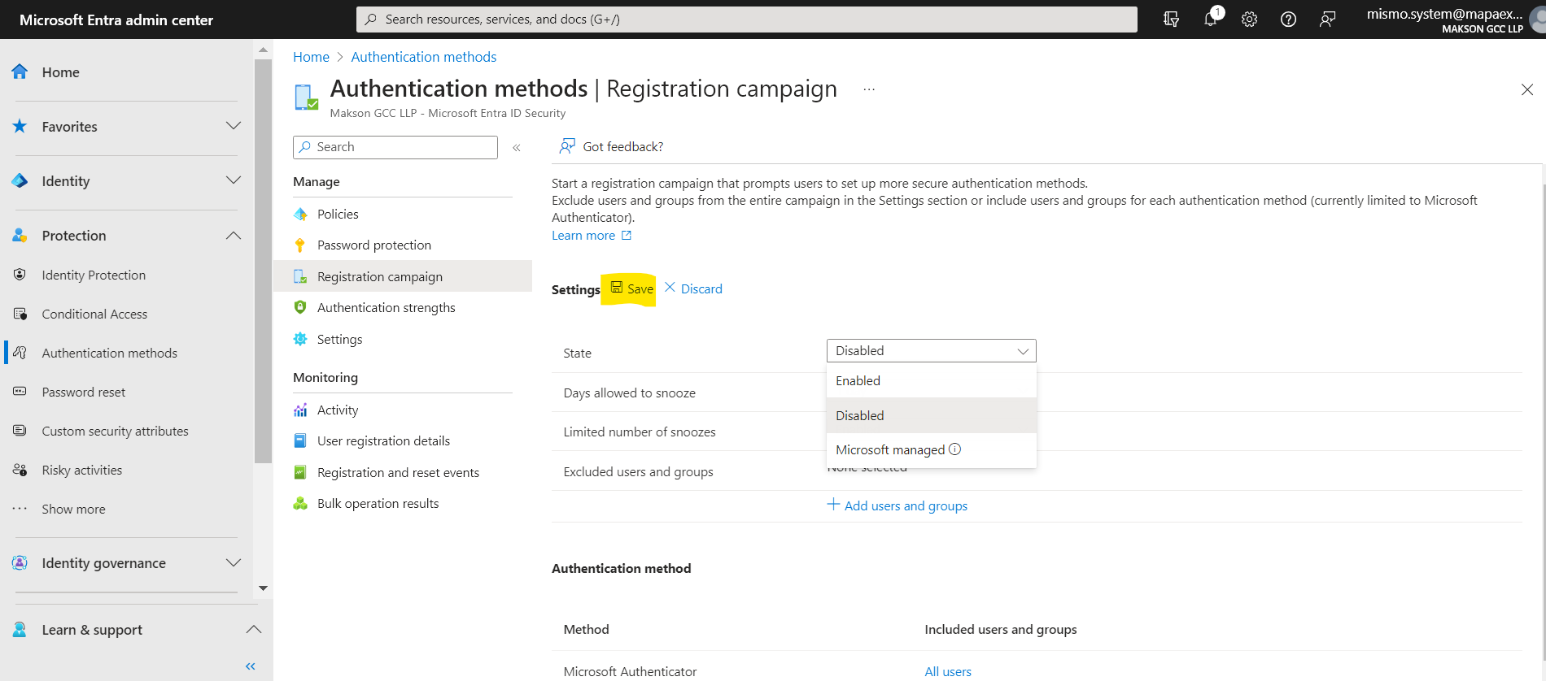The height and width of the screenshot is (681, 1546).
Task: Collapse the Manage menu with double chevron
Action: (517, 147)
